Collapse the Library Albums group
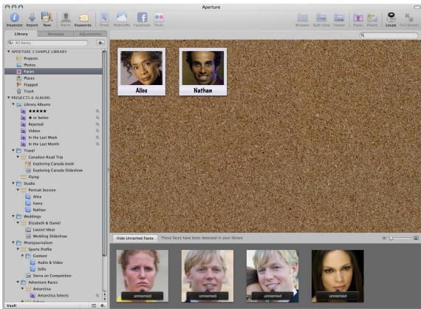 tap(13, 104)
